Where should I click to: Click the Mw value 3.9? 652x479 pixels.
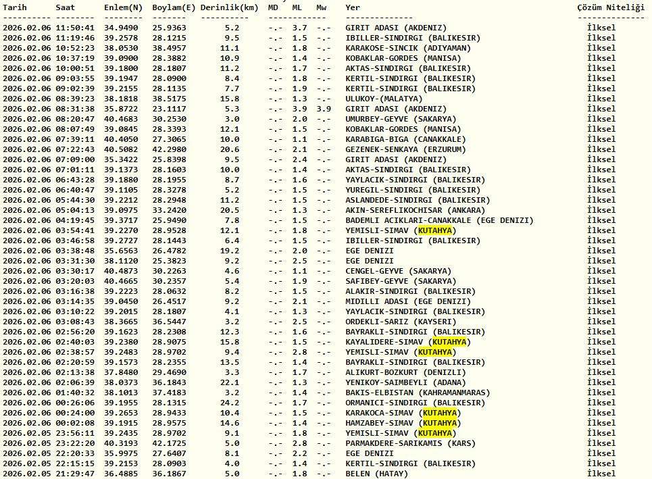(x=324, y=109)
